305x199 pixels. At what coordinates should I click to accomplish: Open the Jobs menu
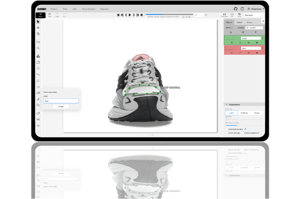click(x=75, y=9)
